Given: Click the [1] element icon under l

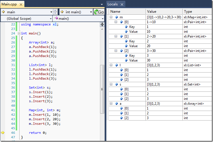Looking at the screenshot, I should point(121,75).
